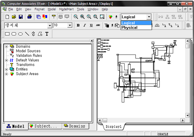Open the Window menu
The width and height of the screenshot is (194, 137).
93,9
